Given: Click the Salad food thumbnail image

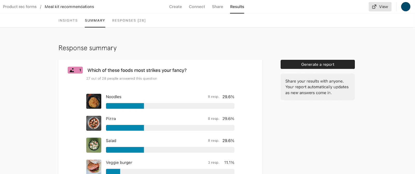Looking at the screenshot, I should 93,145.
